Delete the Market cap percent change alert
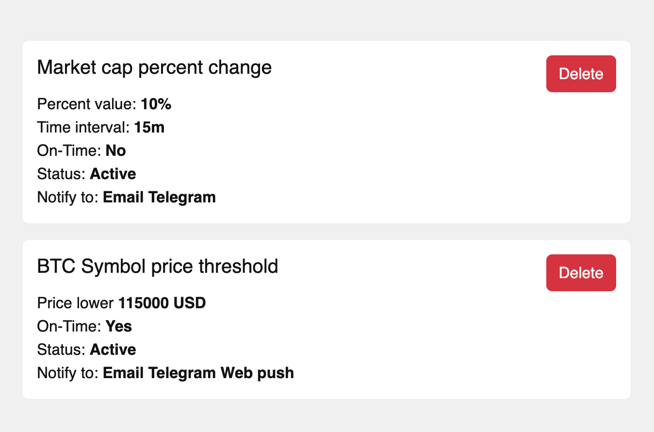654x432 pixels. (x=581, y=74)
